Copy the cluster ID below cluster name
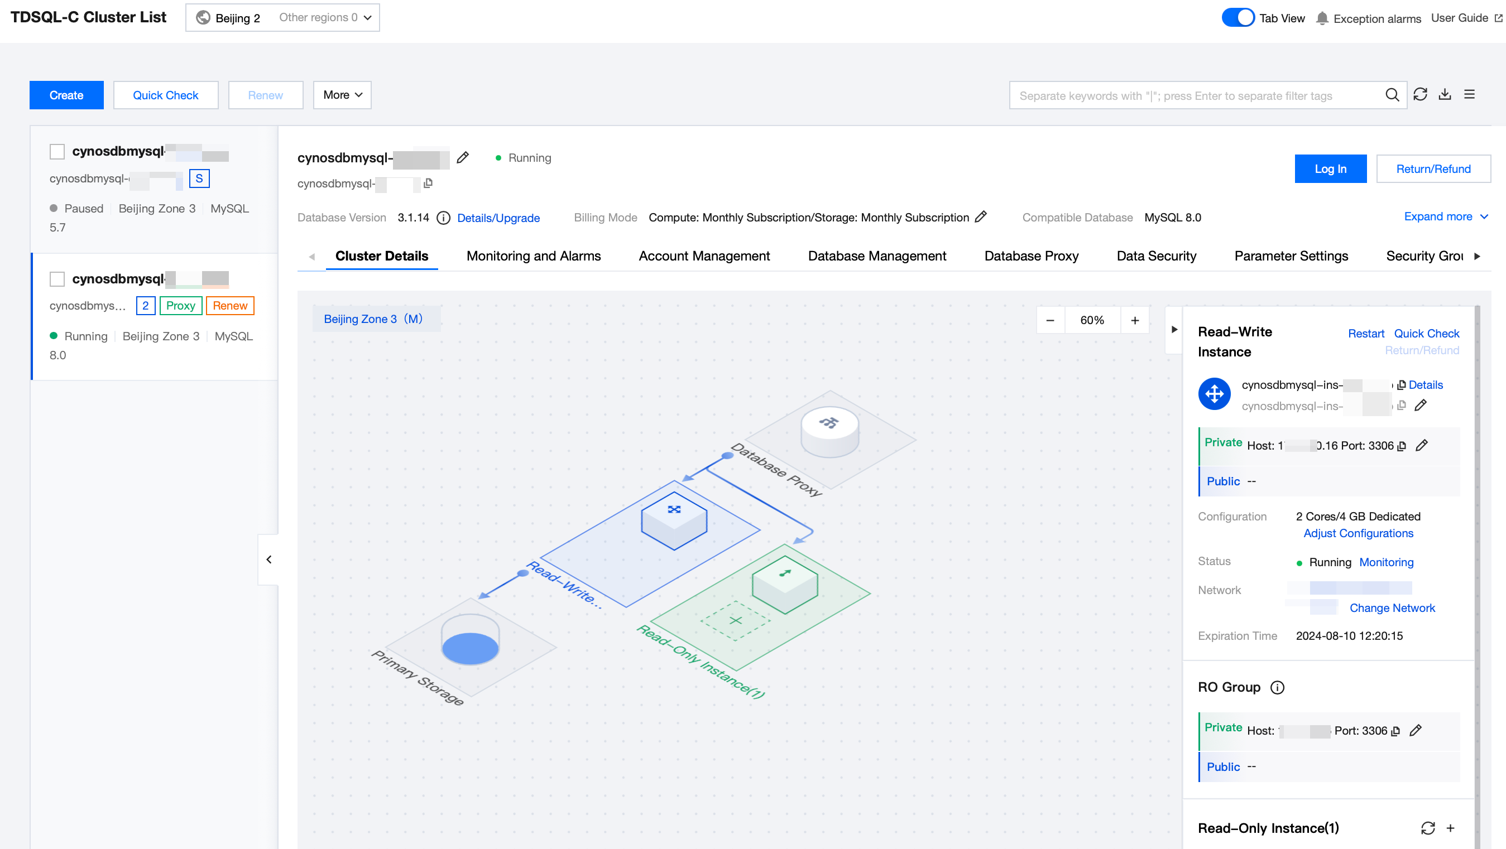This screenshot has width=1506, height=849. (428, 184)
